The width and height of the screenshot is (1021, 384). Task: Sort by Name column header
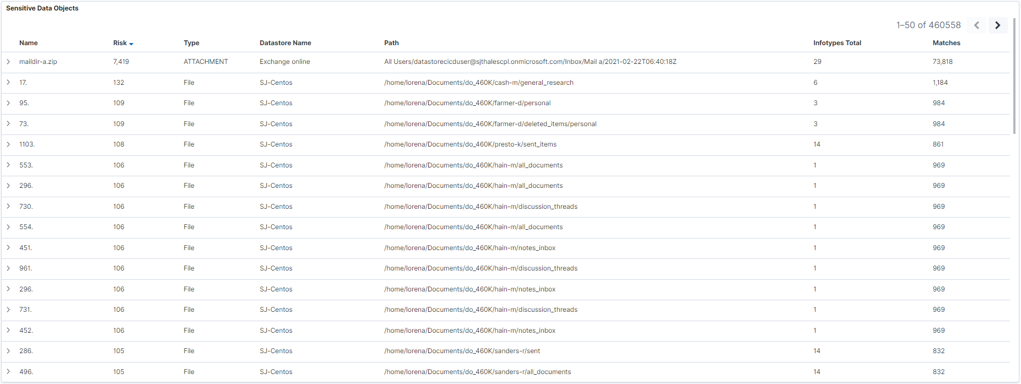point(29,43)
